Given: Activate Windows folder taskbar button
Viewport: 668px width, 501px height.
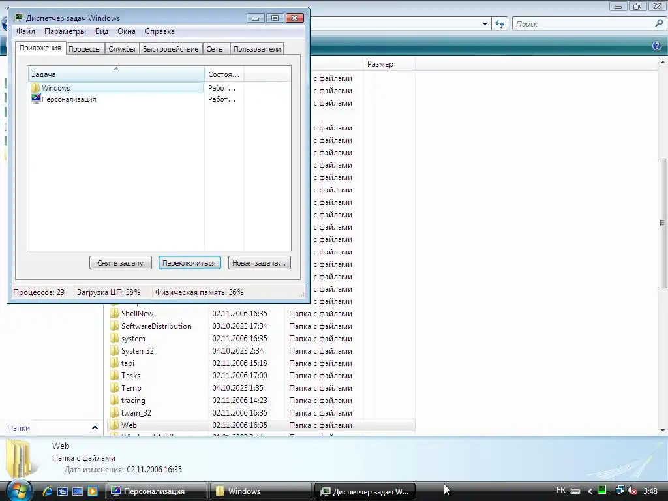Looking at the screenshot, I should pos(260,491).
